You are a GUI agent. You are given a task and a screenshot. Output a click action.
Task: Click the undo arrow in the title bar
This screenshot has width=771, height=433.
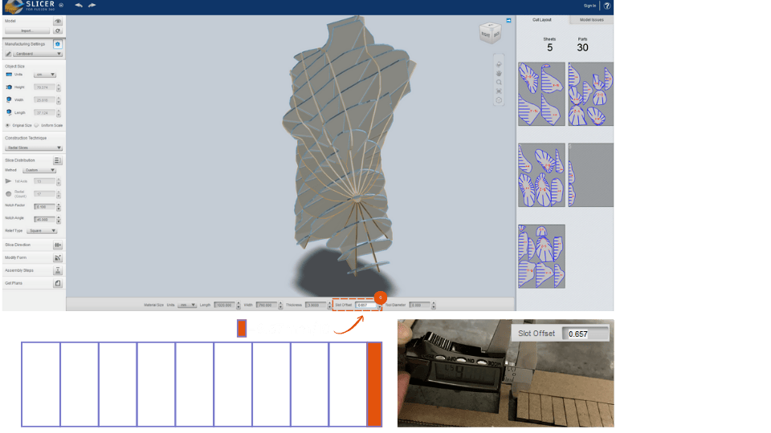point(78,5)
